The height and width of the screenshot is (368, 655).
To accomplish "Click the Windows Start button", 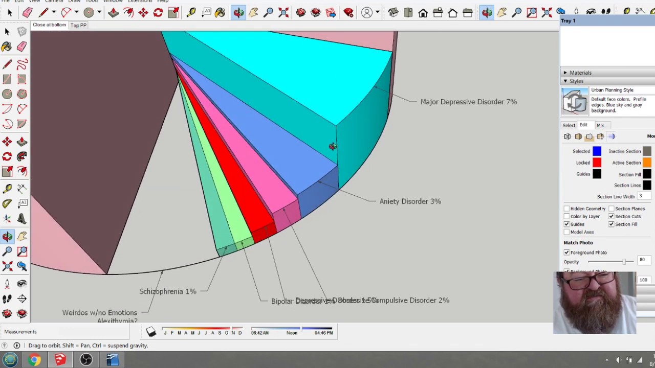I will (x=10, y=360).
